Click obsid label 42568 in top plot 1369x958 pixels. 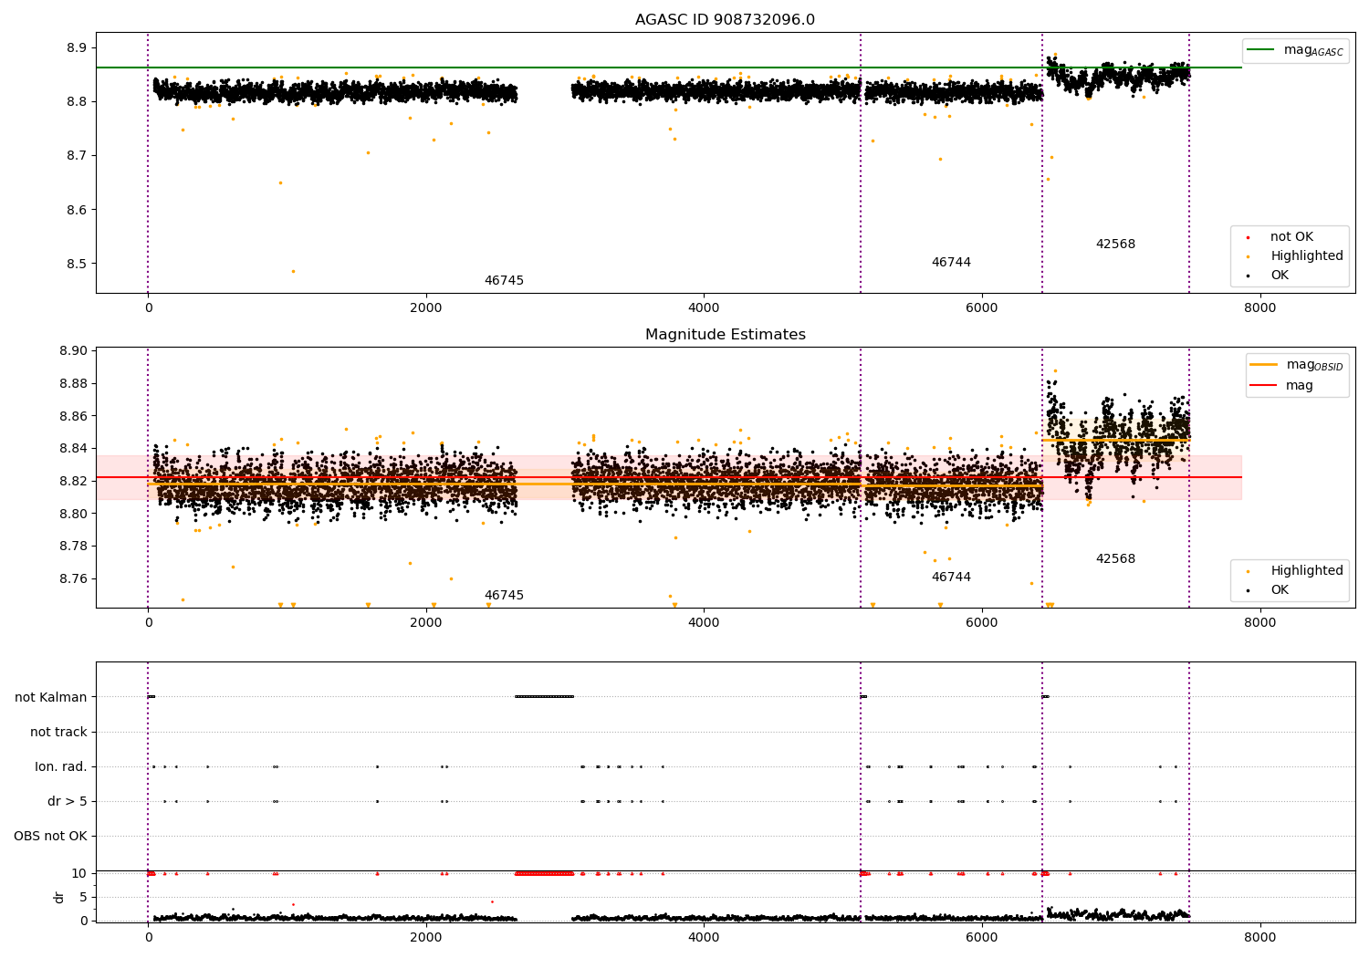1115,245
